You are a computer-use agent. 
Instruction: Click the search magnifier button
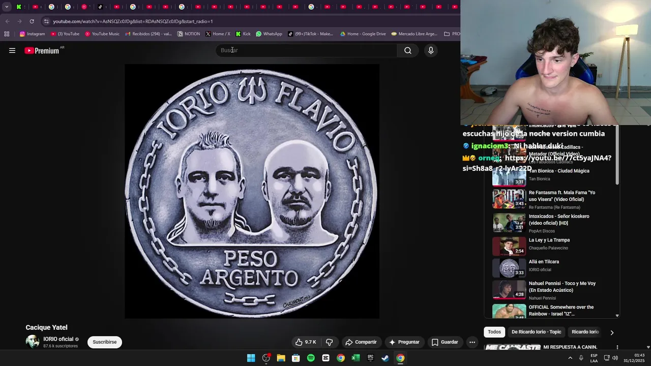pos(408,50)
